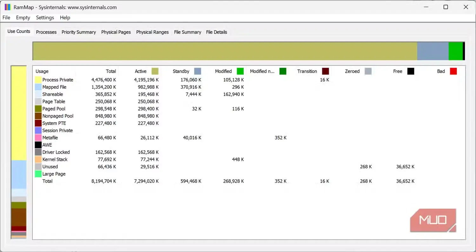This screenshot has width=476, height=252.
Task: Select the Driver Locked row label
Action: click(56, 152)
